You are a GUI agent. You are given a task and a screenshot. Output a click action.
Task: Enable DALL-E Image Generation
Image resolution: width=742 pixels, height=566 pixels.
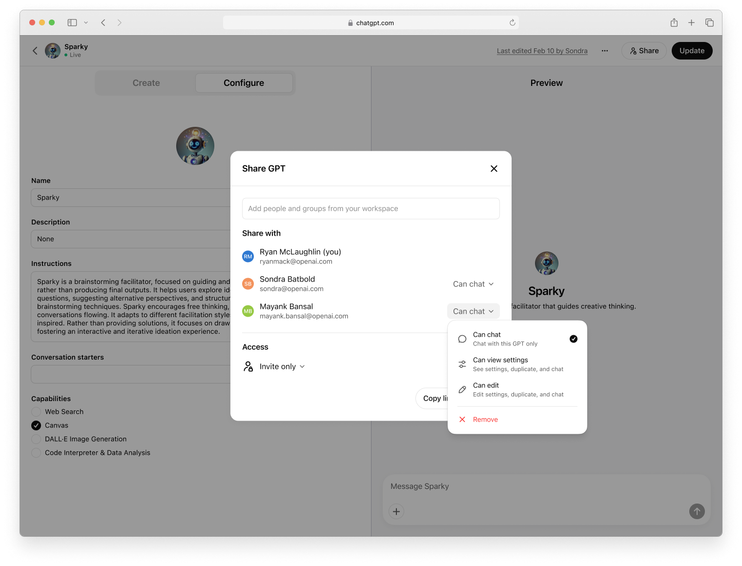(36, 439)
